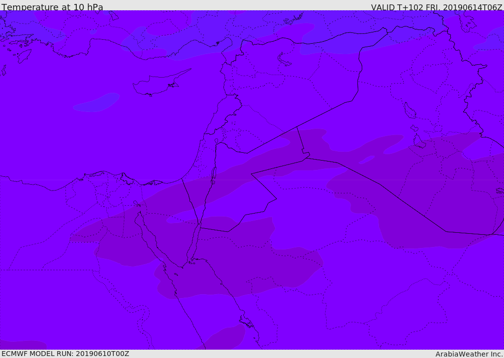Viewport: 504px width, 358px height.
Task: Click the 'Temperature at 10 hPa' title text
Action: tap(52, 7)
